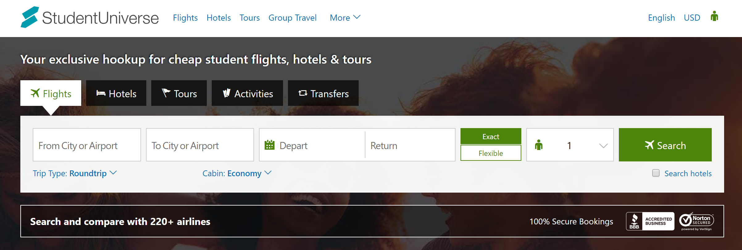Open the passenger count dropdown arrow
742x250 pixels.
coord(603,146)
